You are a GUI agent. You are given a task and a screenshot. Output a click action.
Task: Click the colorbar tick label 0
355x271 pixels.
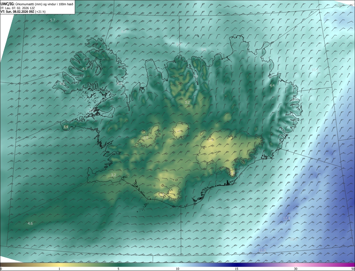click(x=1, y=269)
